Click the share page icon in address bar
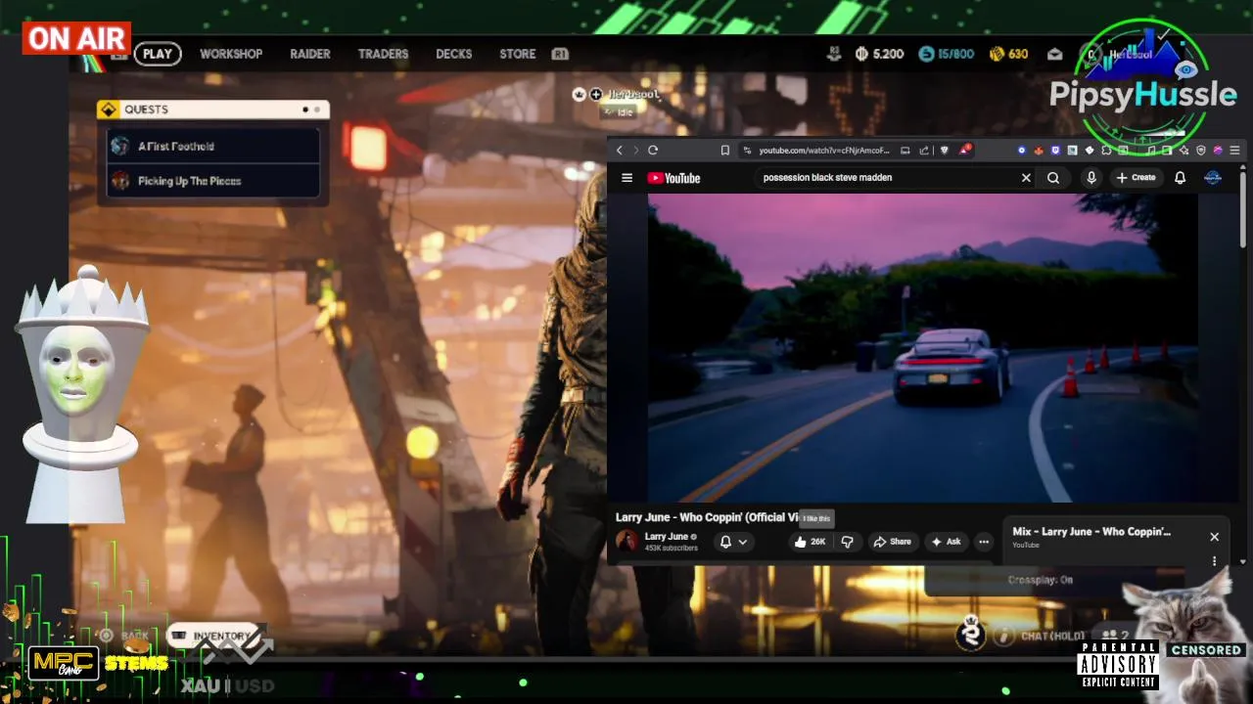Screen dimensions: 1253x704 tap(924, 151)
